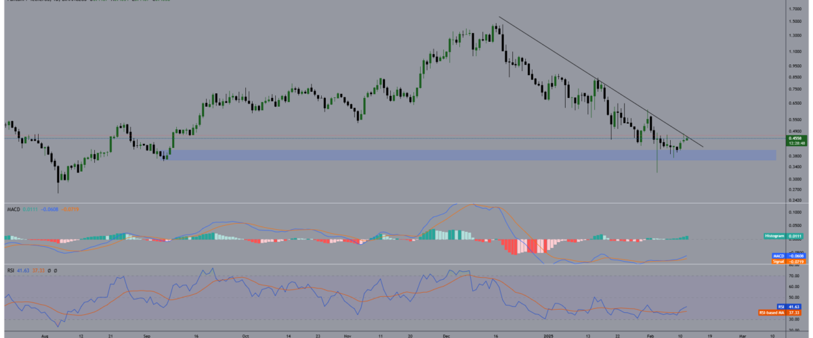The height and width of the screenshot is (338, 813).
Task: Click the Dec label on time axis
Action: coord(446,334)
